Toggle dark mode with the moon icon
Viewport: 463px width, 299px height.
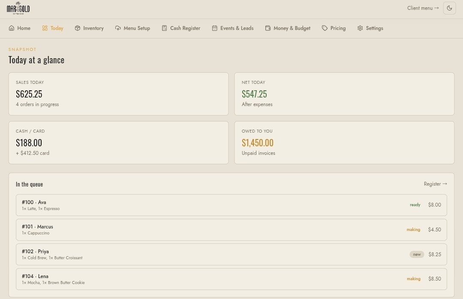[x=449, y=8]
